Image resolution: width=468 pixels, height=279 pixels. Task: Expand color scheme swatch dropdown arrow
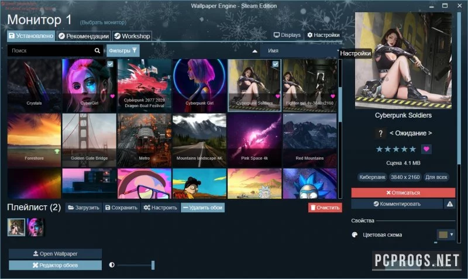(x=452, y=235)
